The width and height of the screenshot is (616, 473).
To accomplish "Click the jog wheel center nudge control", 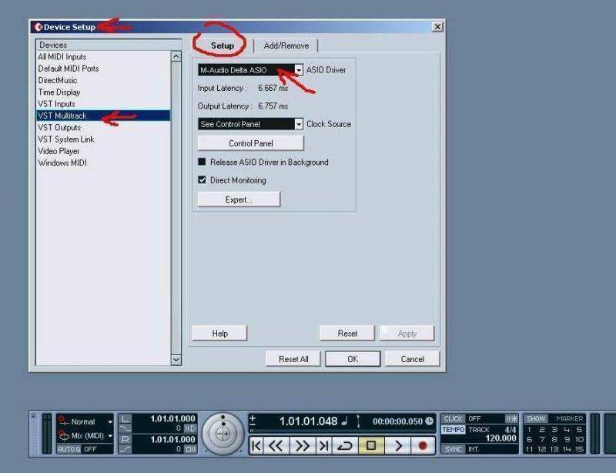I will click(x=223, y=434).
